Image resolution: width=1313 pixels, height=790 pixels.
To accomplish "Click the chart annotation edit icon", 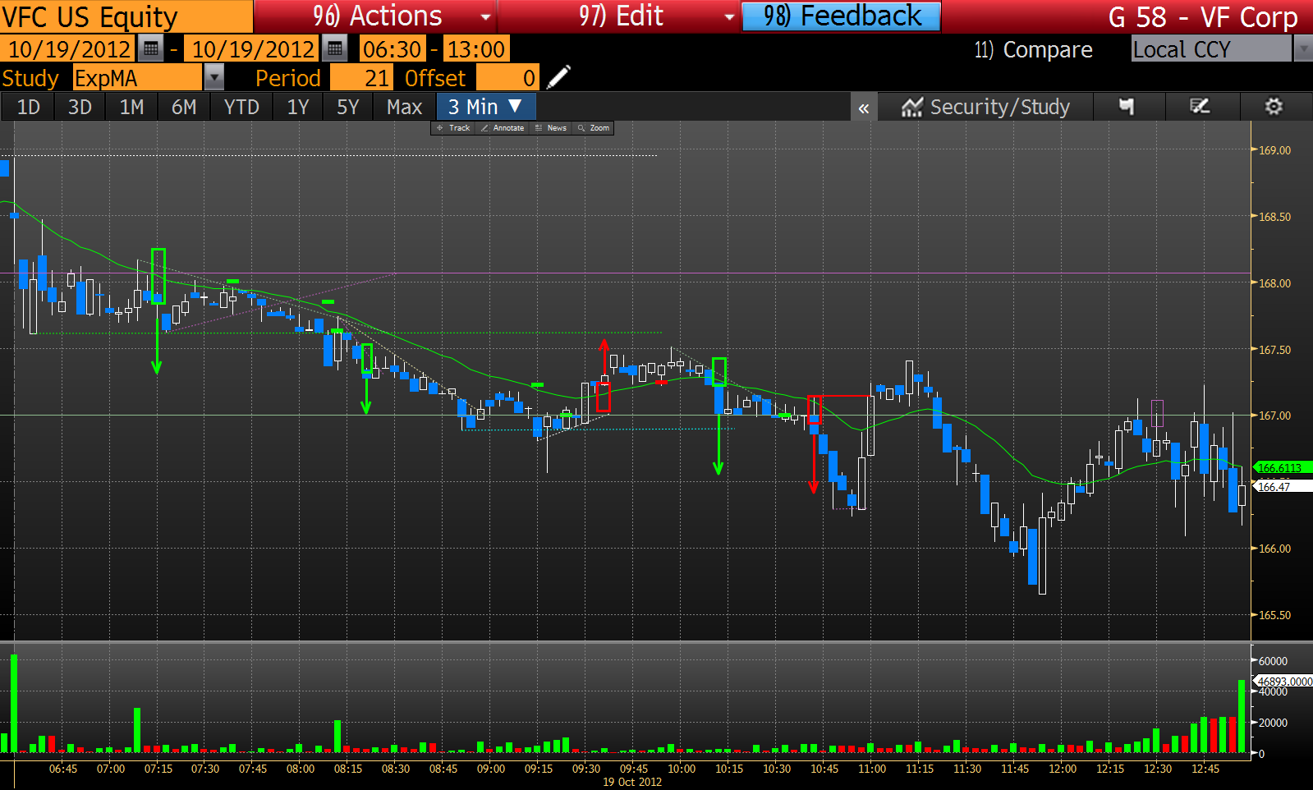I will 1200,107.
